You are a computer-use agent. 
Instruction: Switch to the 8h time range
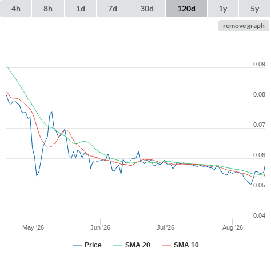(x=48, y=9)
